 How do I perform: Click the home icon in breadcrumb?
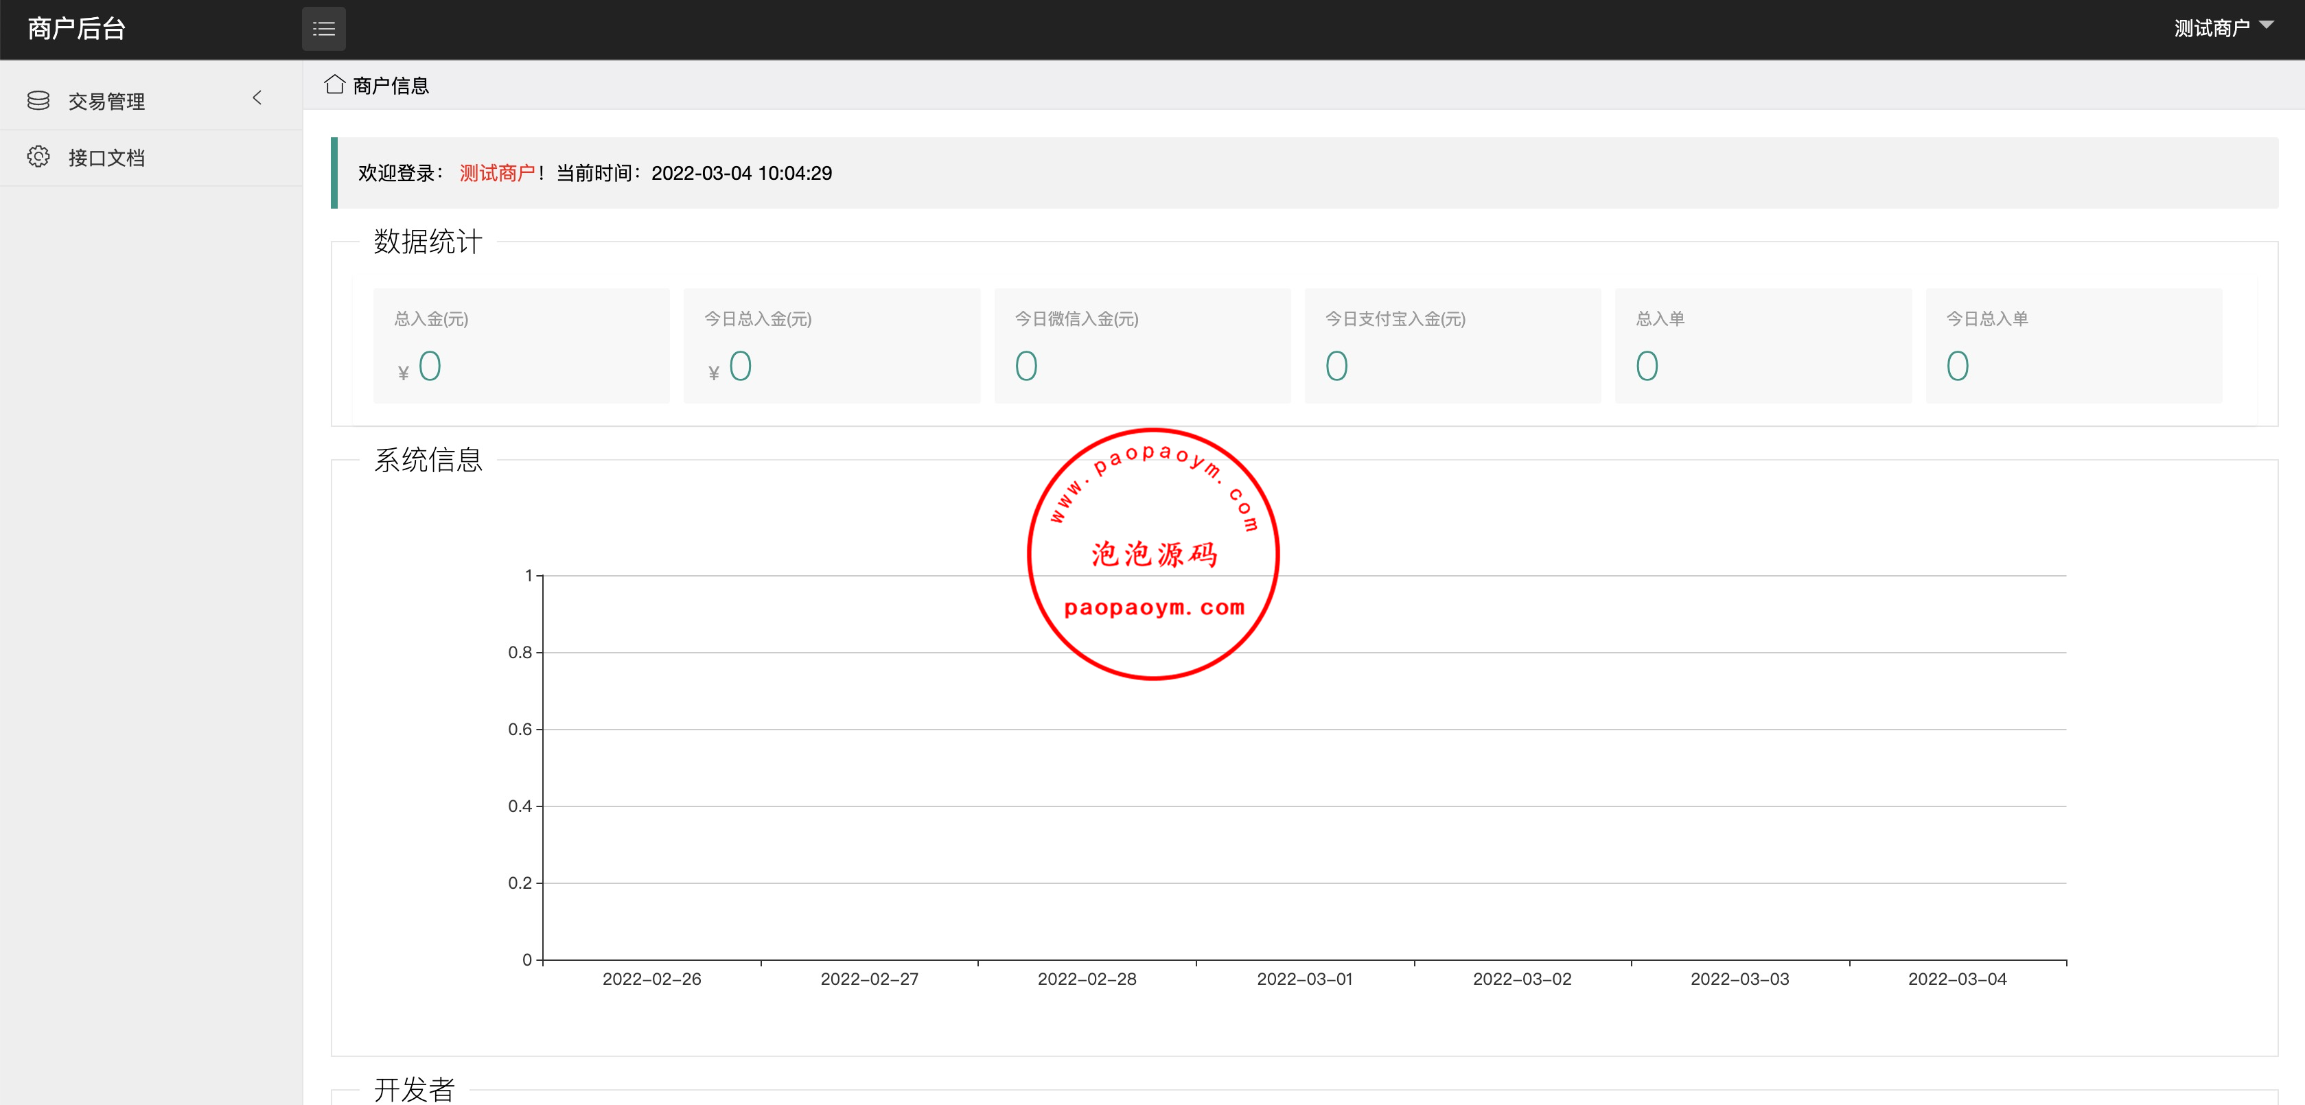pyautogui.click(x=335, y=85)
